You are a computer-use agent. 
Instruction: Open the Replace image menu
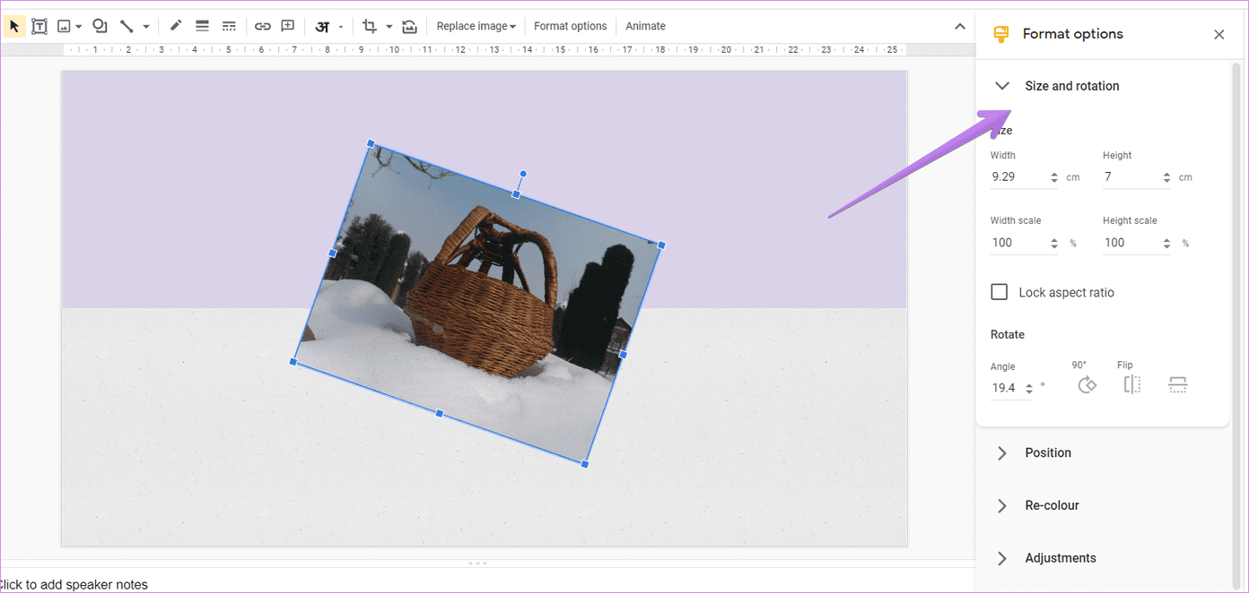[476, 26]
